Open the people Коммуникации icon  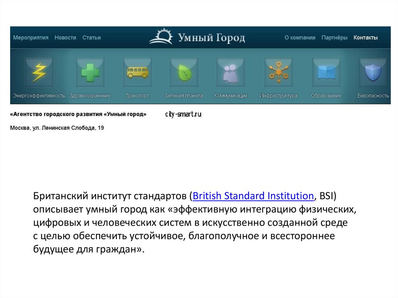230,72
